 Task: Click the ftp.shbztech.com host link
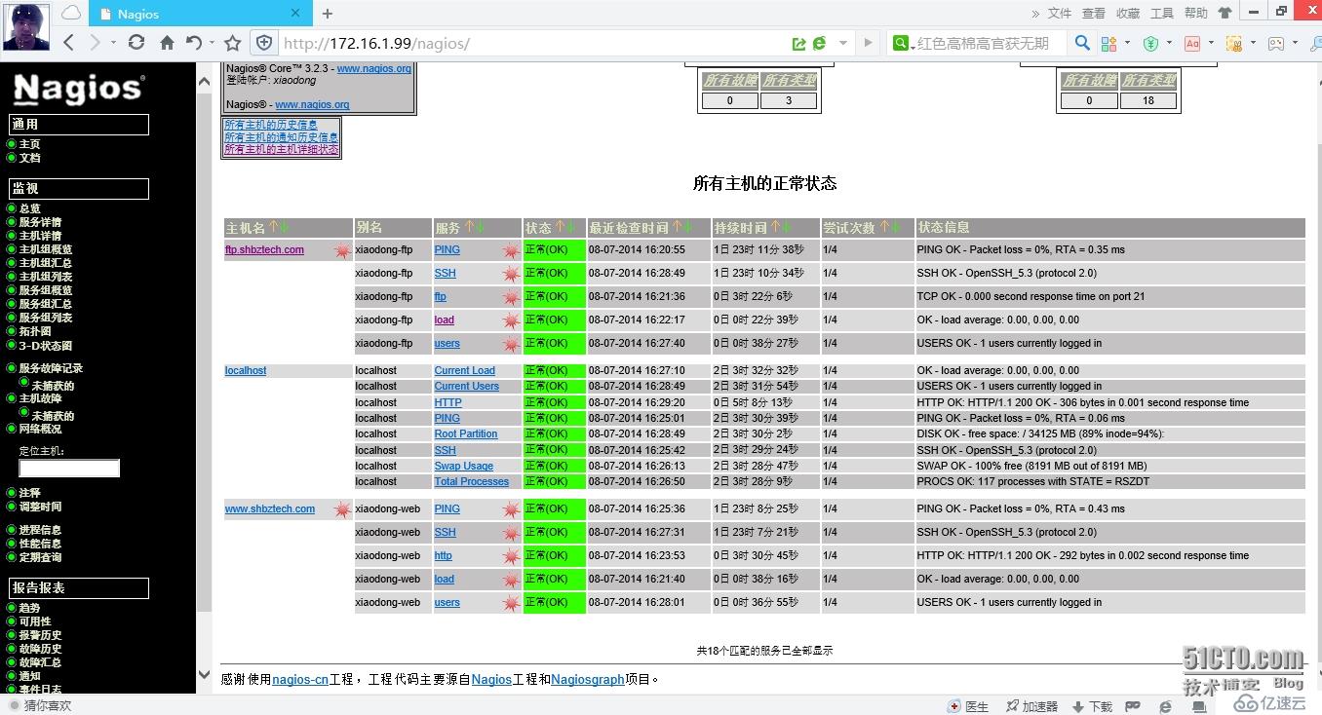click(x=264, y=250)
